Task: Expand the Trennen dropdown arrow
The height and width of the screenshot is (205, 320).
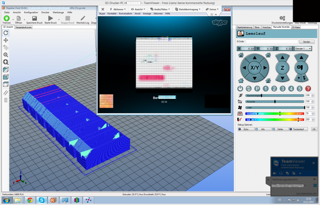Action: point(13,20)
